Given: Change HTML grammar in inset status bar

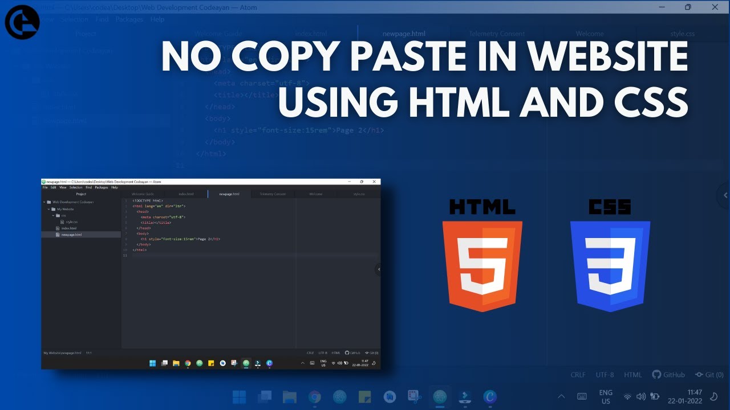Looking at the screenshot, I should tap(336, 353).
